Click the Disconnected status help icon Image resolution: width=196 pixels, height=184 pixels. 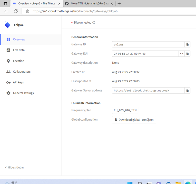click(94, 23)
